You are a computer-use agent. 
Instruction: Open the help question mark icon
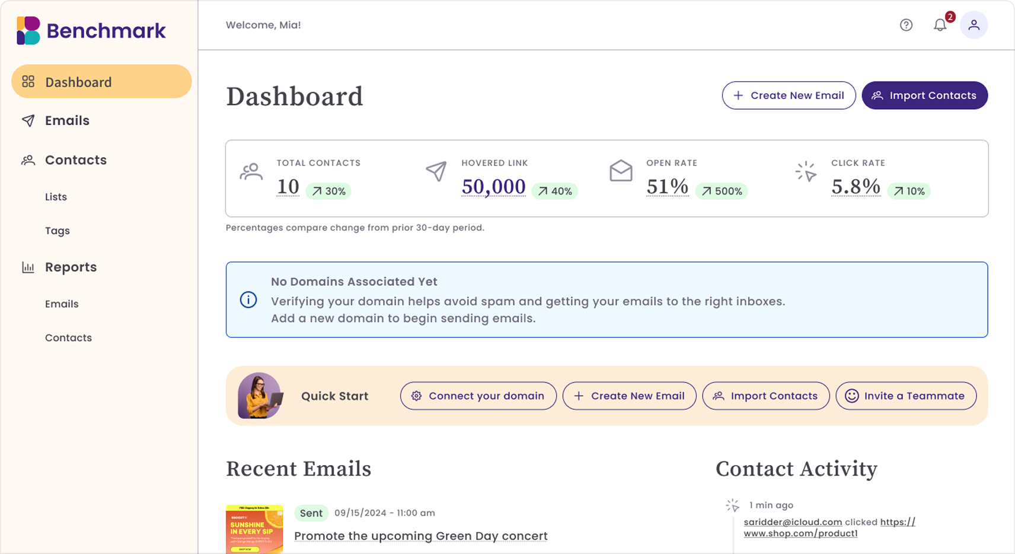pos(905,25)
